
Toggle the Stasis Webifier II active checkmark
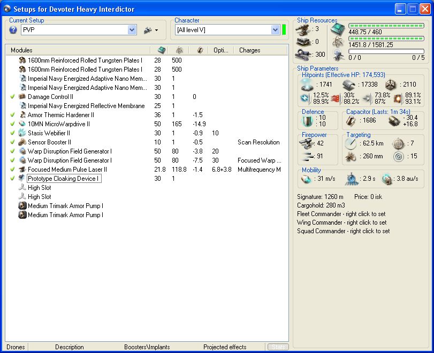click(12, 133)
